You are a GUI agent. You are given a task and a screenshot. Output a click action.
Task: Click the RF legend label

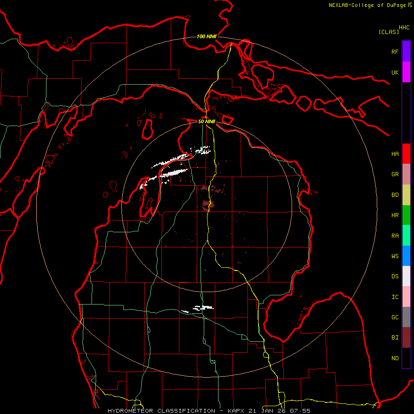[395, 52]
